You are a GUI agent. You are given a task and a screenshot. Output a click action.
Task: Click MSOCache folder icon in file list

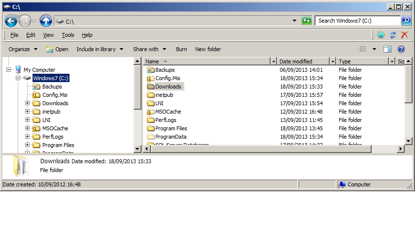point(151,112)
